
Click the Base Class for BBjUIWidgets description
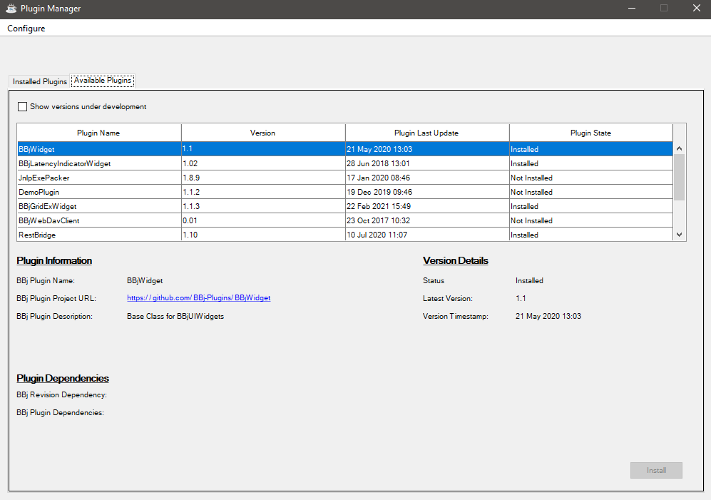175,316
